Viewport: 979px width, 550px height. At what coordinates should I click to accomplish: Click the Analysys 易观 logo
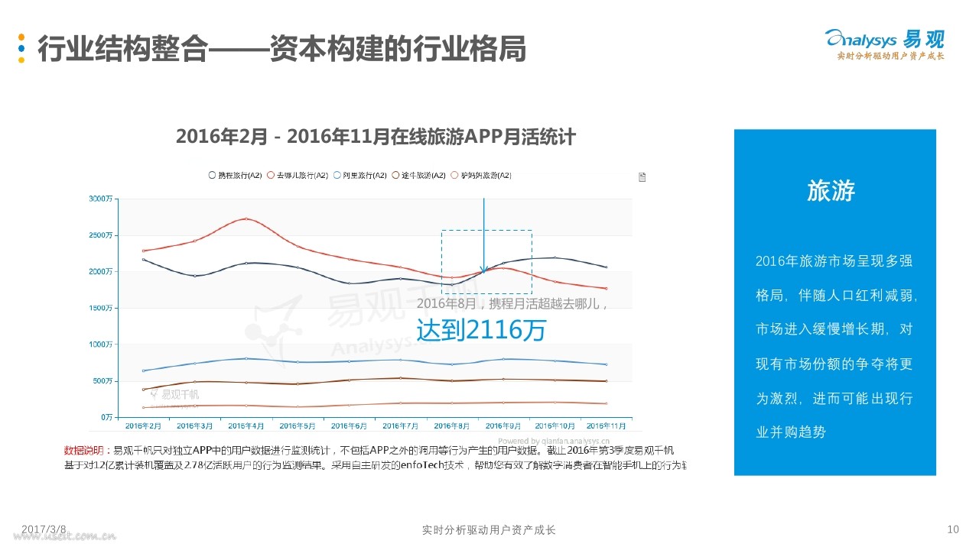coord(884,44)
